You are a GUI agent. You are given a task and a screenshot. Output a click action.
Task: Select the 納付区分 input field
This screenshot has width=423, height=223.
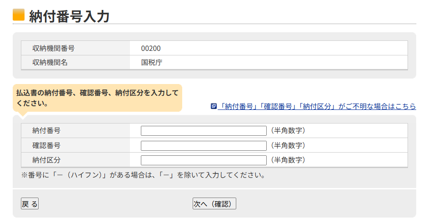(x=203, y=160)
